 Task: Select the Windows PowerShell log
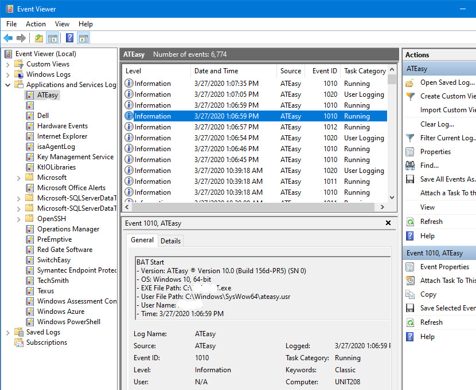68,322
